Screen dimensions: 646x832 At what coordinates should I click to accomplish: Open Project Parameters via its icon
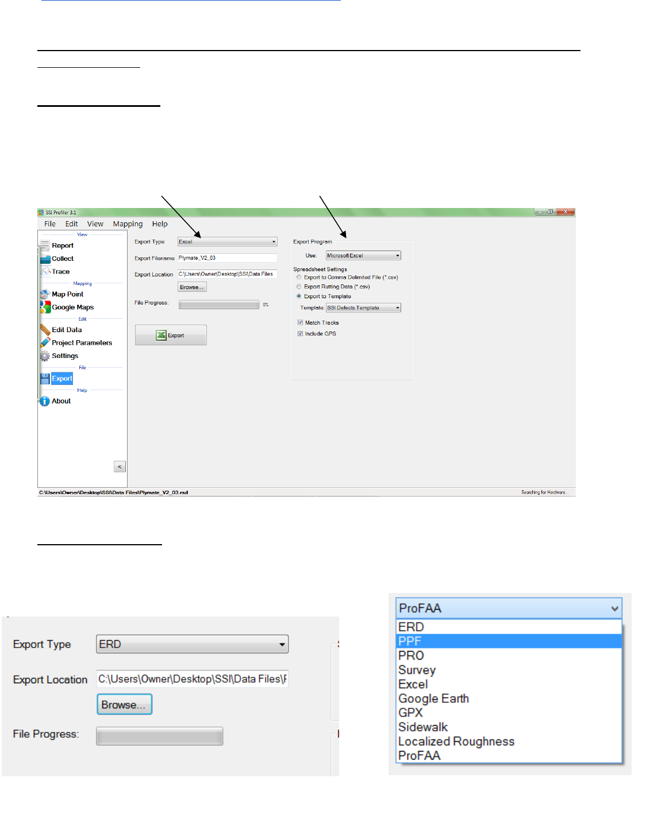tap(45, 342)
